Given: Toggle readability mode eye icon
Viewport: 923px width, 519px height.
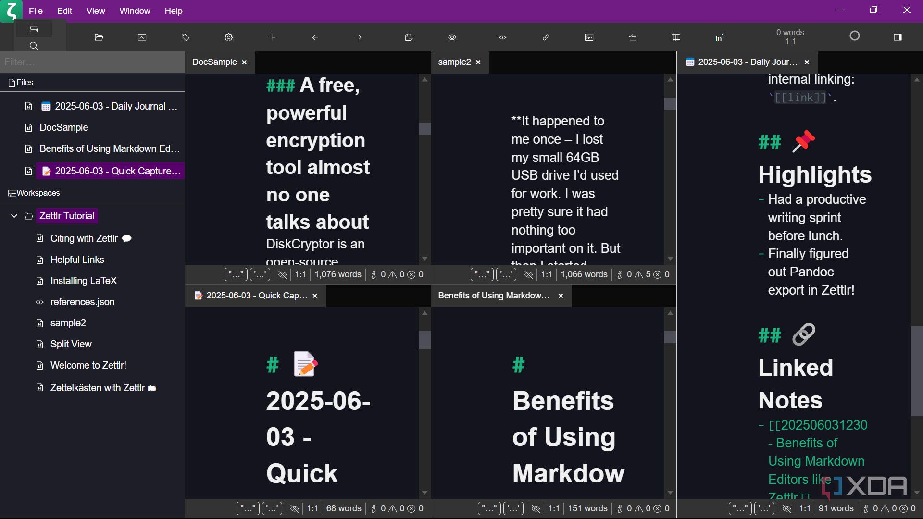Looking at the screenshot, I should [x=452, y=37].
